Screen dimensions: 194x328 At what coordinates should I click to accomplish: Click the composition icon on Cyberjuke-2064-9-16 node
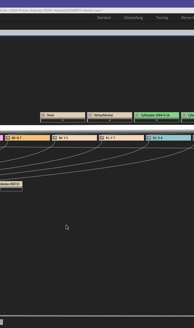click(x=137, y=115)
